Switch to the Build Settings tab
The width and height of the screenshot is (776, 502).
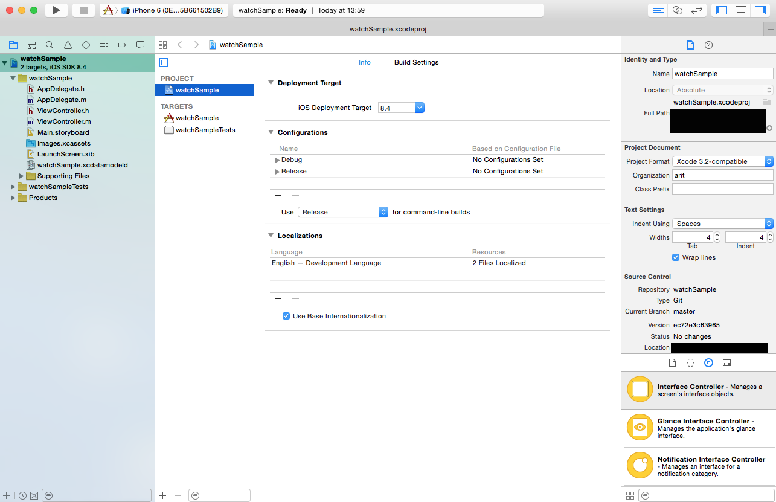[x=417, y=62]
